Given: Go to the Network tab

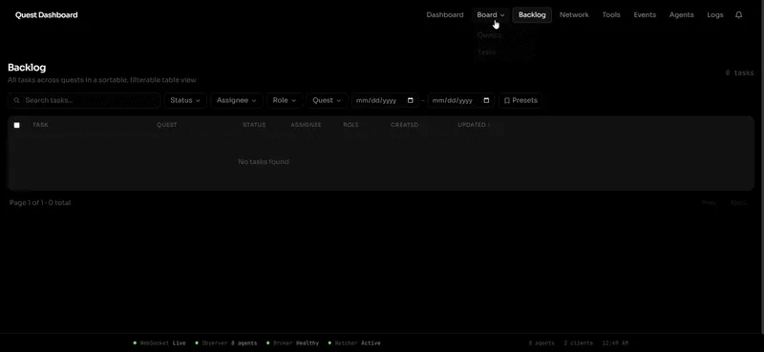Looking at the screenshot, I should click(574, 15).
